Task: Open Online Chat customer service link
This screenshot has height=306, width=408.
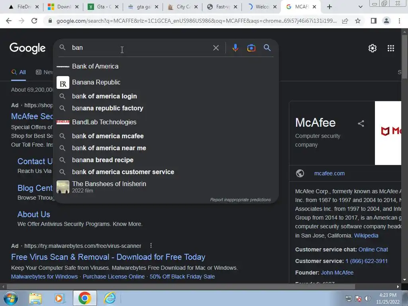Action: pos(373,249)
